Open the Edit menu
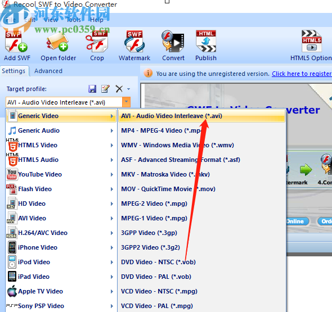332x312 pixels. click(x=30, y=20)
